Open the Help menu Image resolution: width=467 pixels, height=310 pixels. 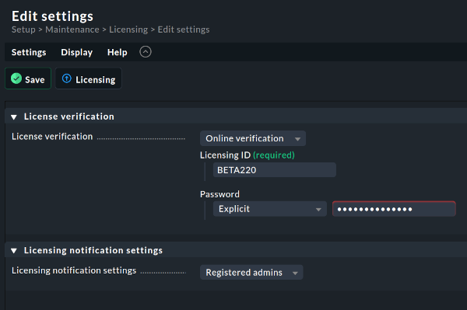click(117, 52)
